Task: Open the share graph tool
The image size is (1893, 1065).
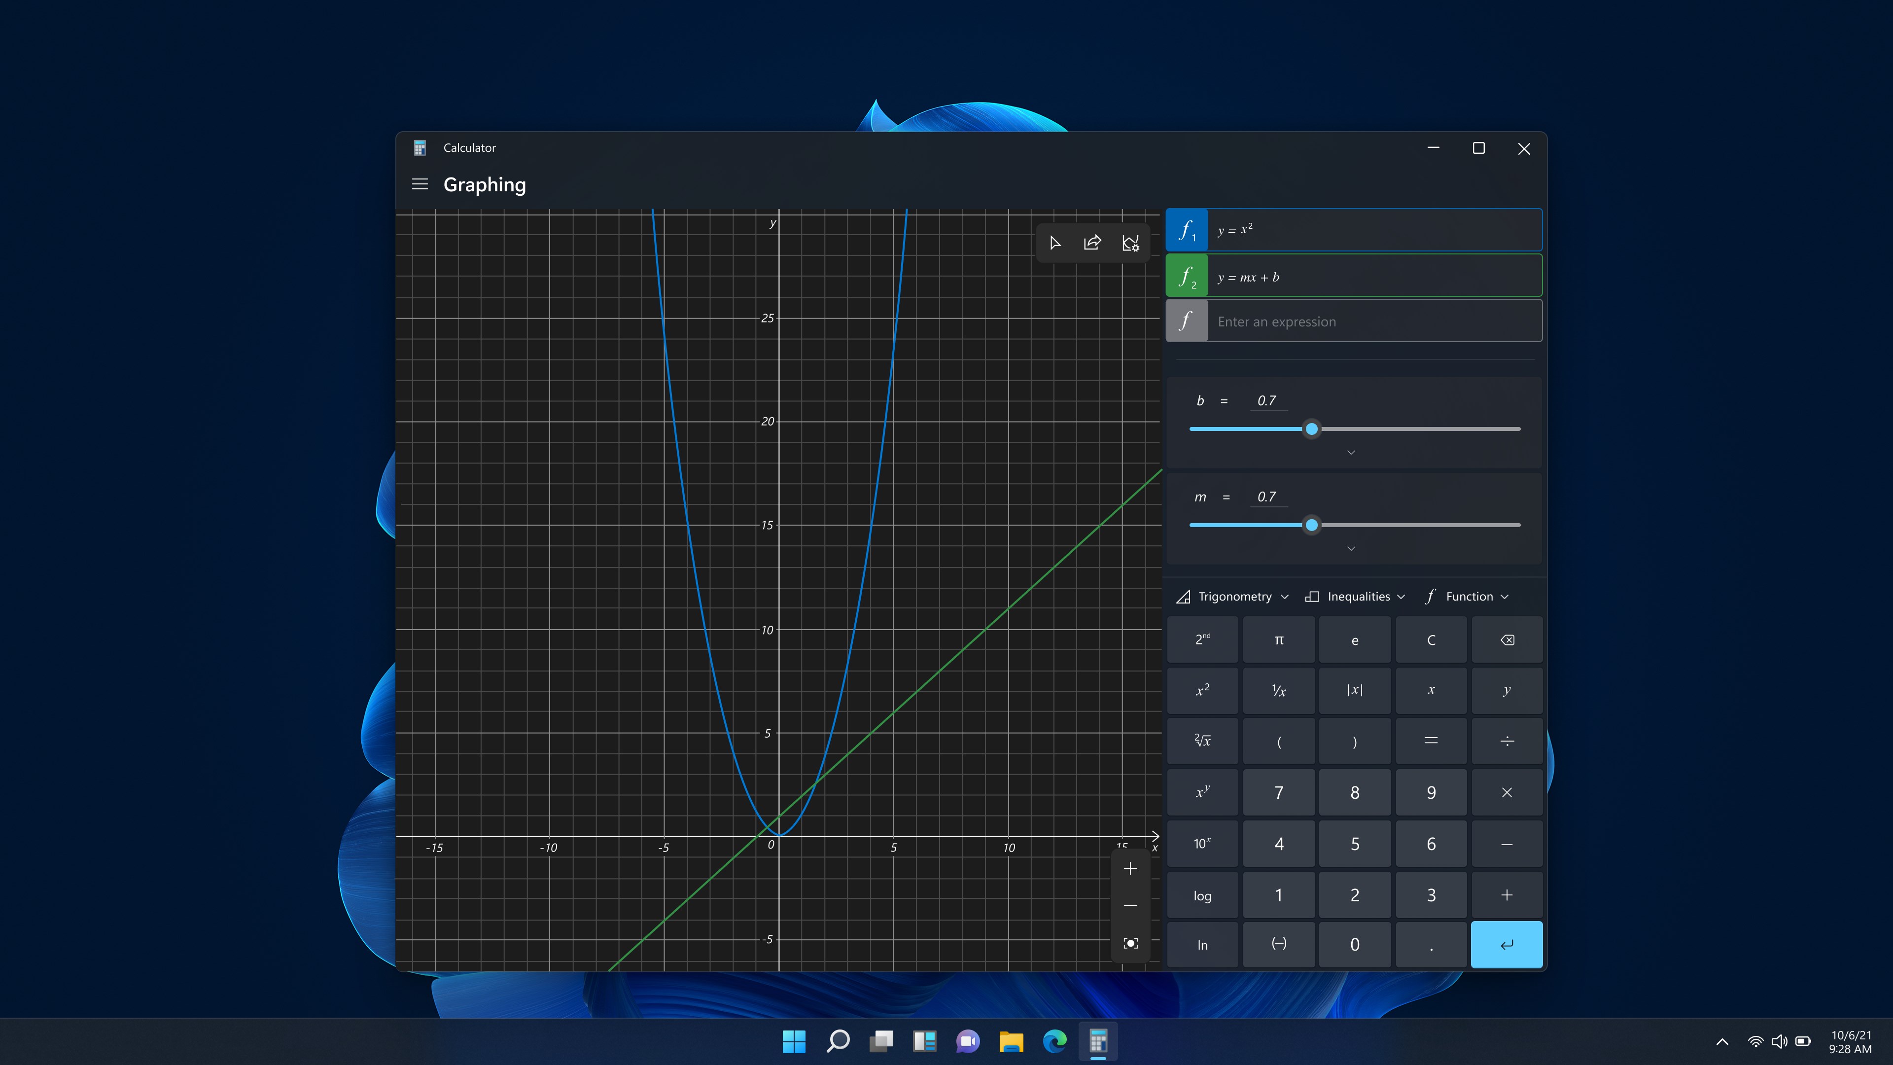Action: click(1093, 243)
